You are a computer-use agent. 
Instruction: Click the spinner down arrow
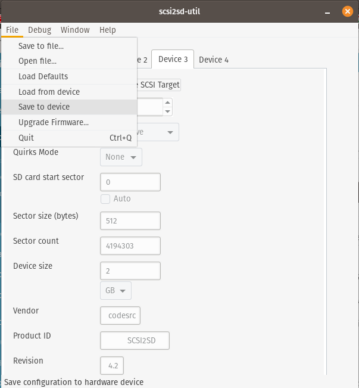(x=168, y=111)
